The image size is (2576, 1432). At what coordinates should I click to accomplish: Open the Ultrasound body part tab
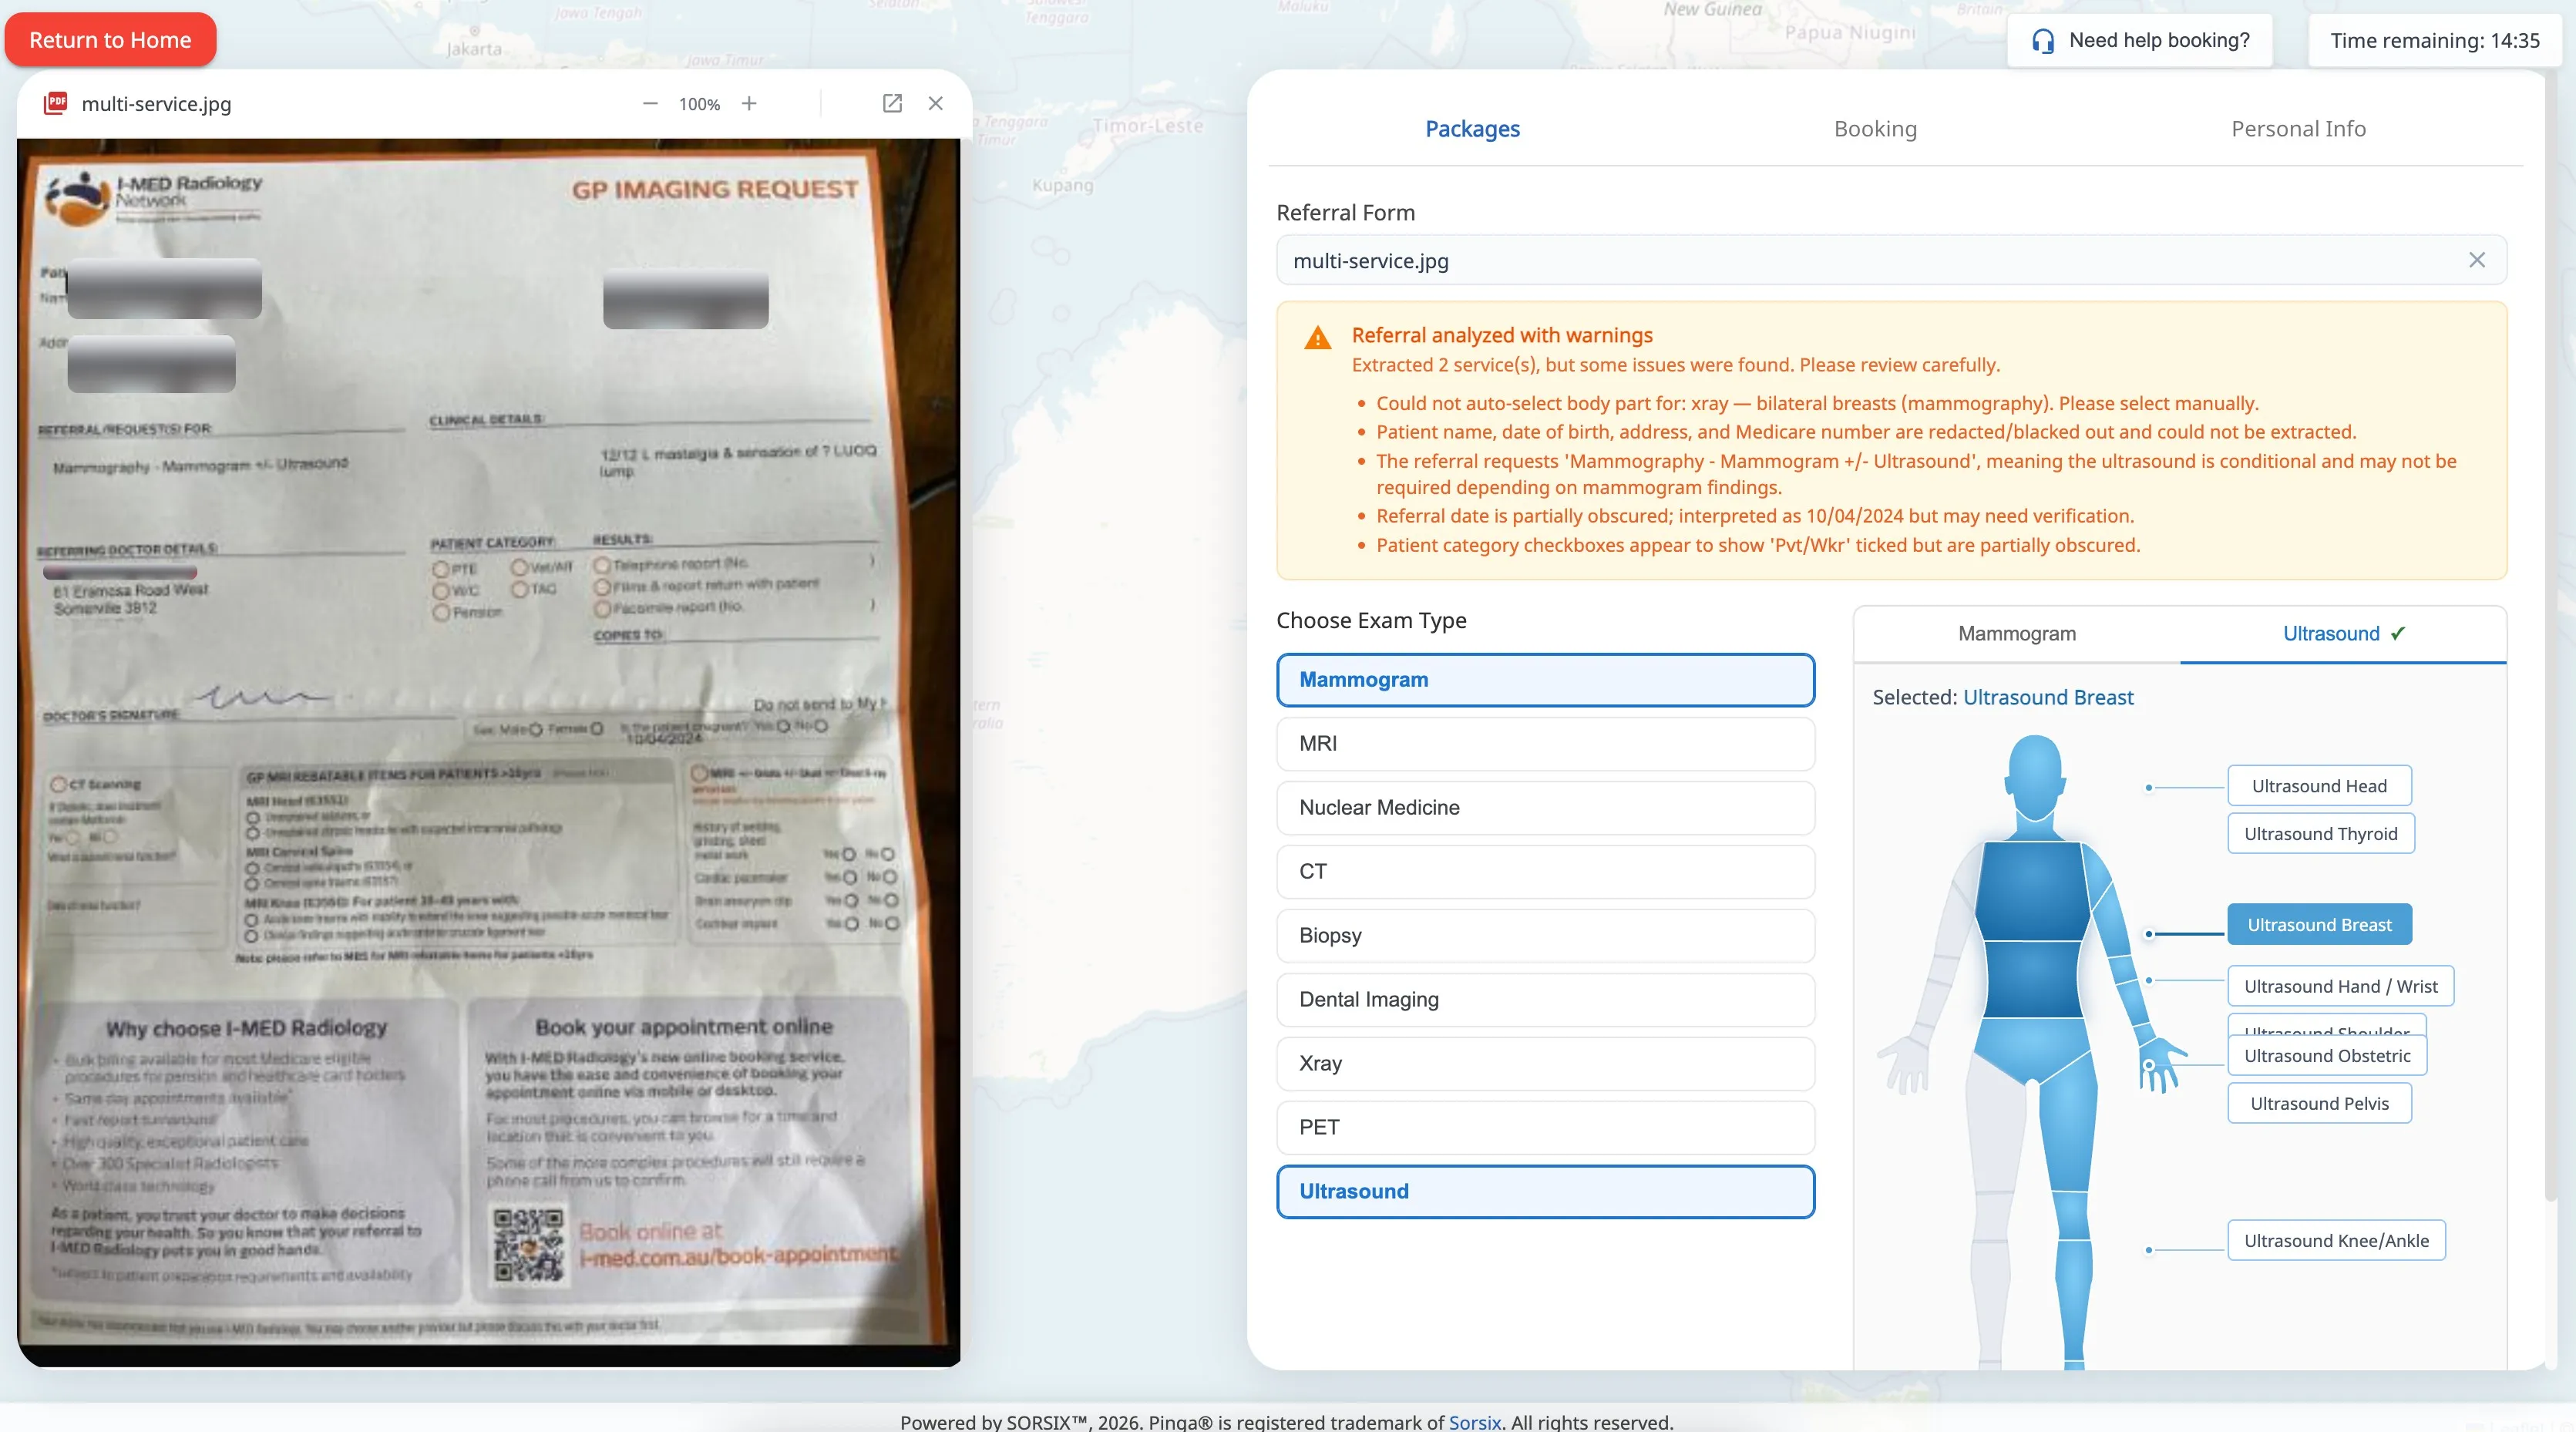(x=2343, y=634)
